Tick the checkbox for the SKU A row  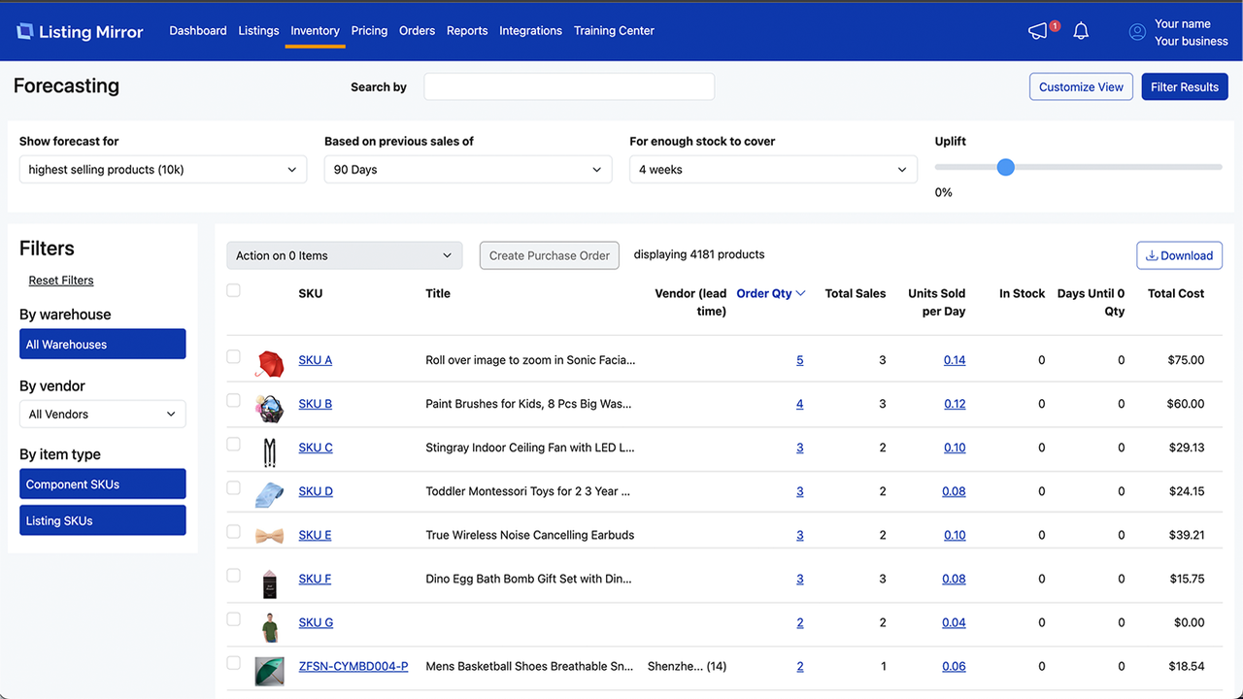(x=233, y=356)
